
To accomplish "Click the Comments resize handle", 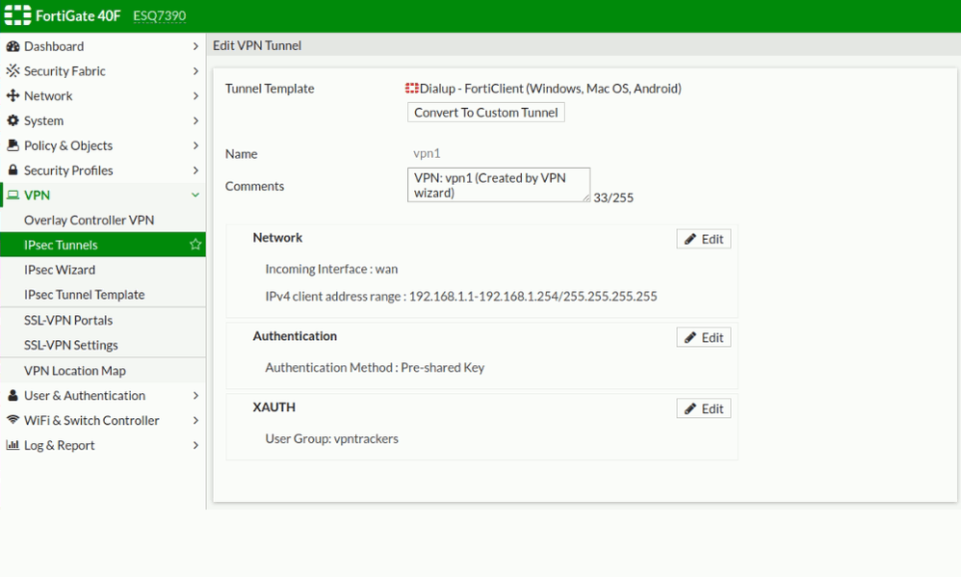I will click(x=585, y=197).
